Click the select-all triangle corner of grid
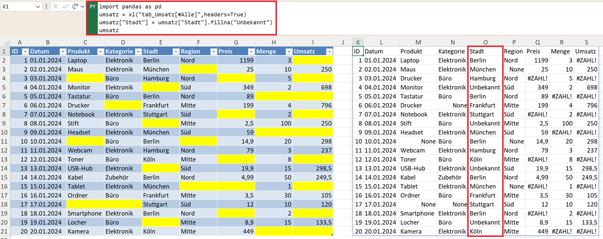 5,42
